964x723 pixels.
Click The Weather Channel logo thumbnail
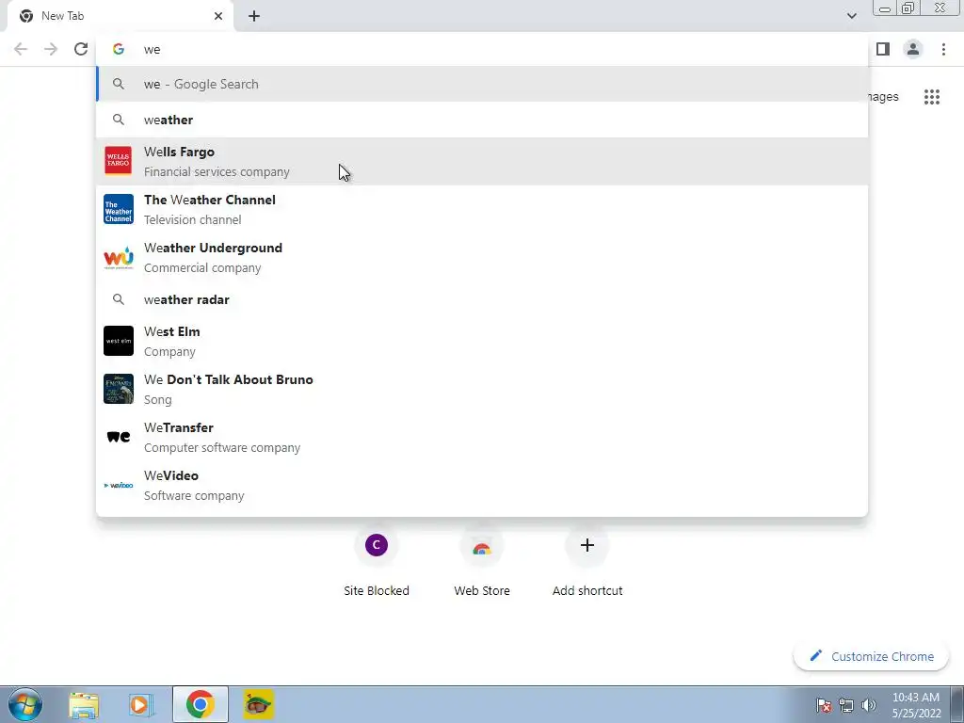point(119,209)
